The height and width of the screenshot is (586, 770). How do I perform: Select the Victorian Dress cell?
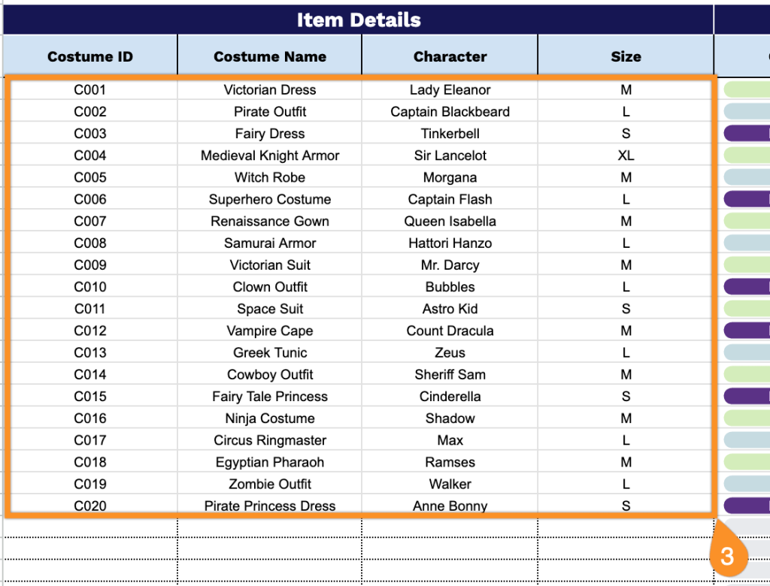(x=270, y=90)
